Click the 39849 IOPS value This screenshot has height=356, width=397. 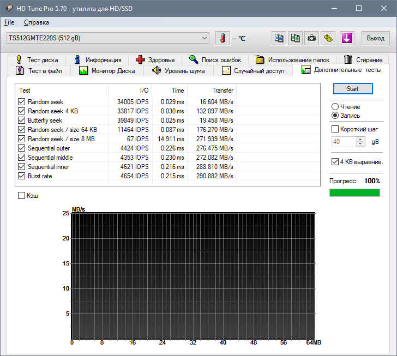pyautogui.click(x=133, y=120)
